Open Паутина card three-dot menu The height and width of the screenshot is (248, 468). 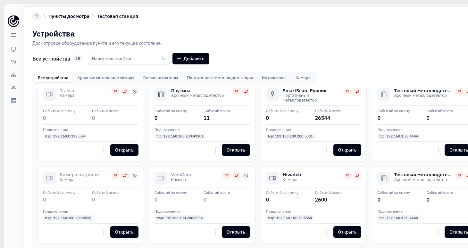tap(215, 150)
